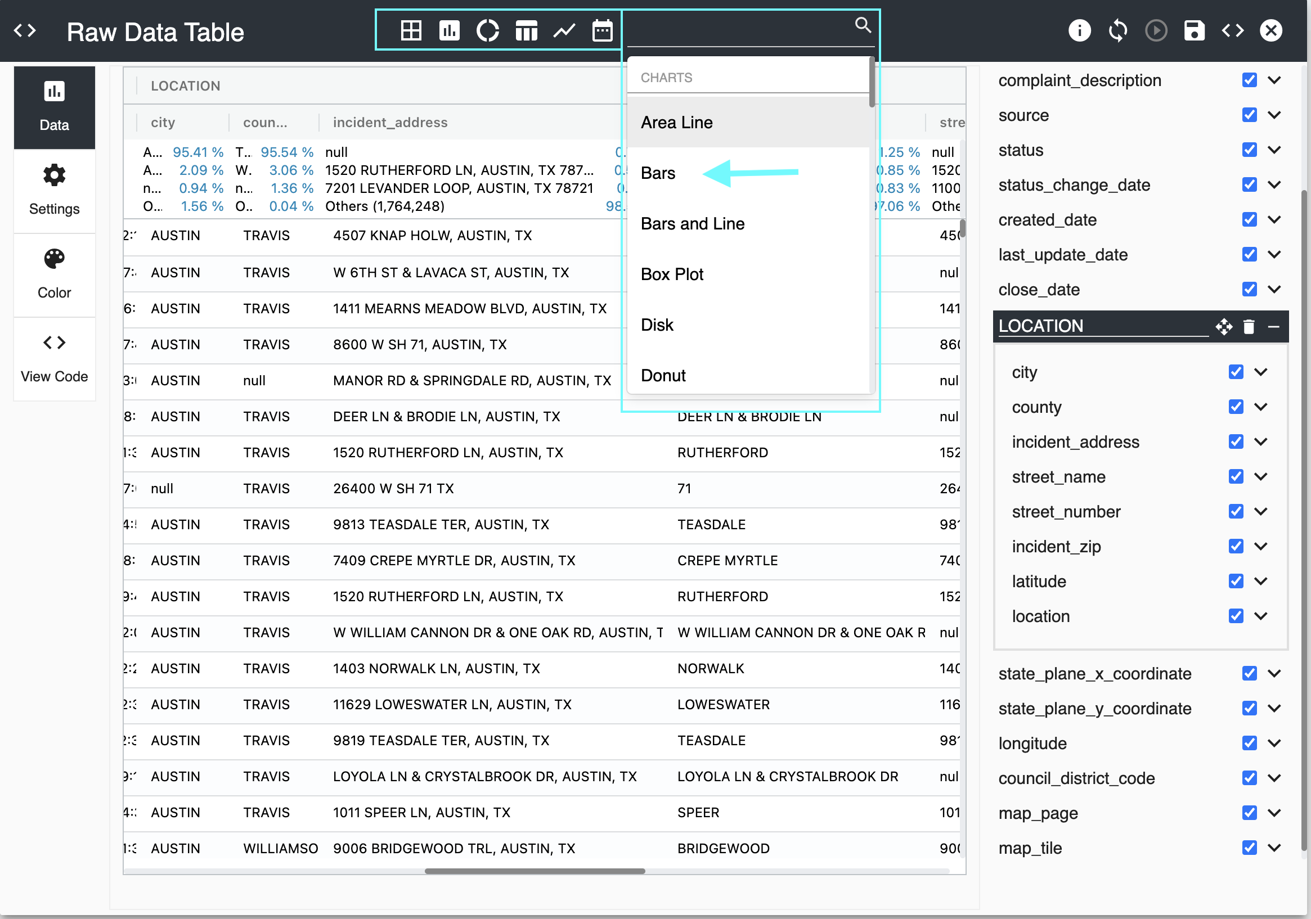
Task: Open the calendar chart type icon
Action: 602,30
